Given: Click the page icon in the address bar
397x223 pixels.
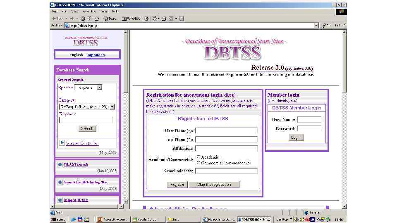Looking at the screenshot, I should click(67, 26).
